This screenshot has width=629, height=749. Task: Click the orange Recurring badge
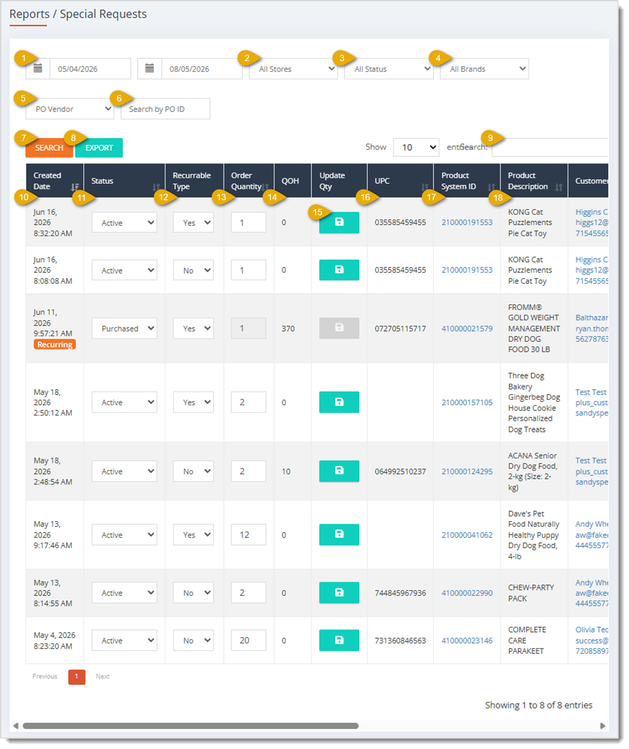tap(55, 344)
